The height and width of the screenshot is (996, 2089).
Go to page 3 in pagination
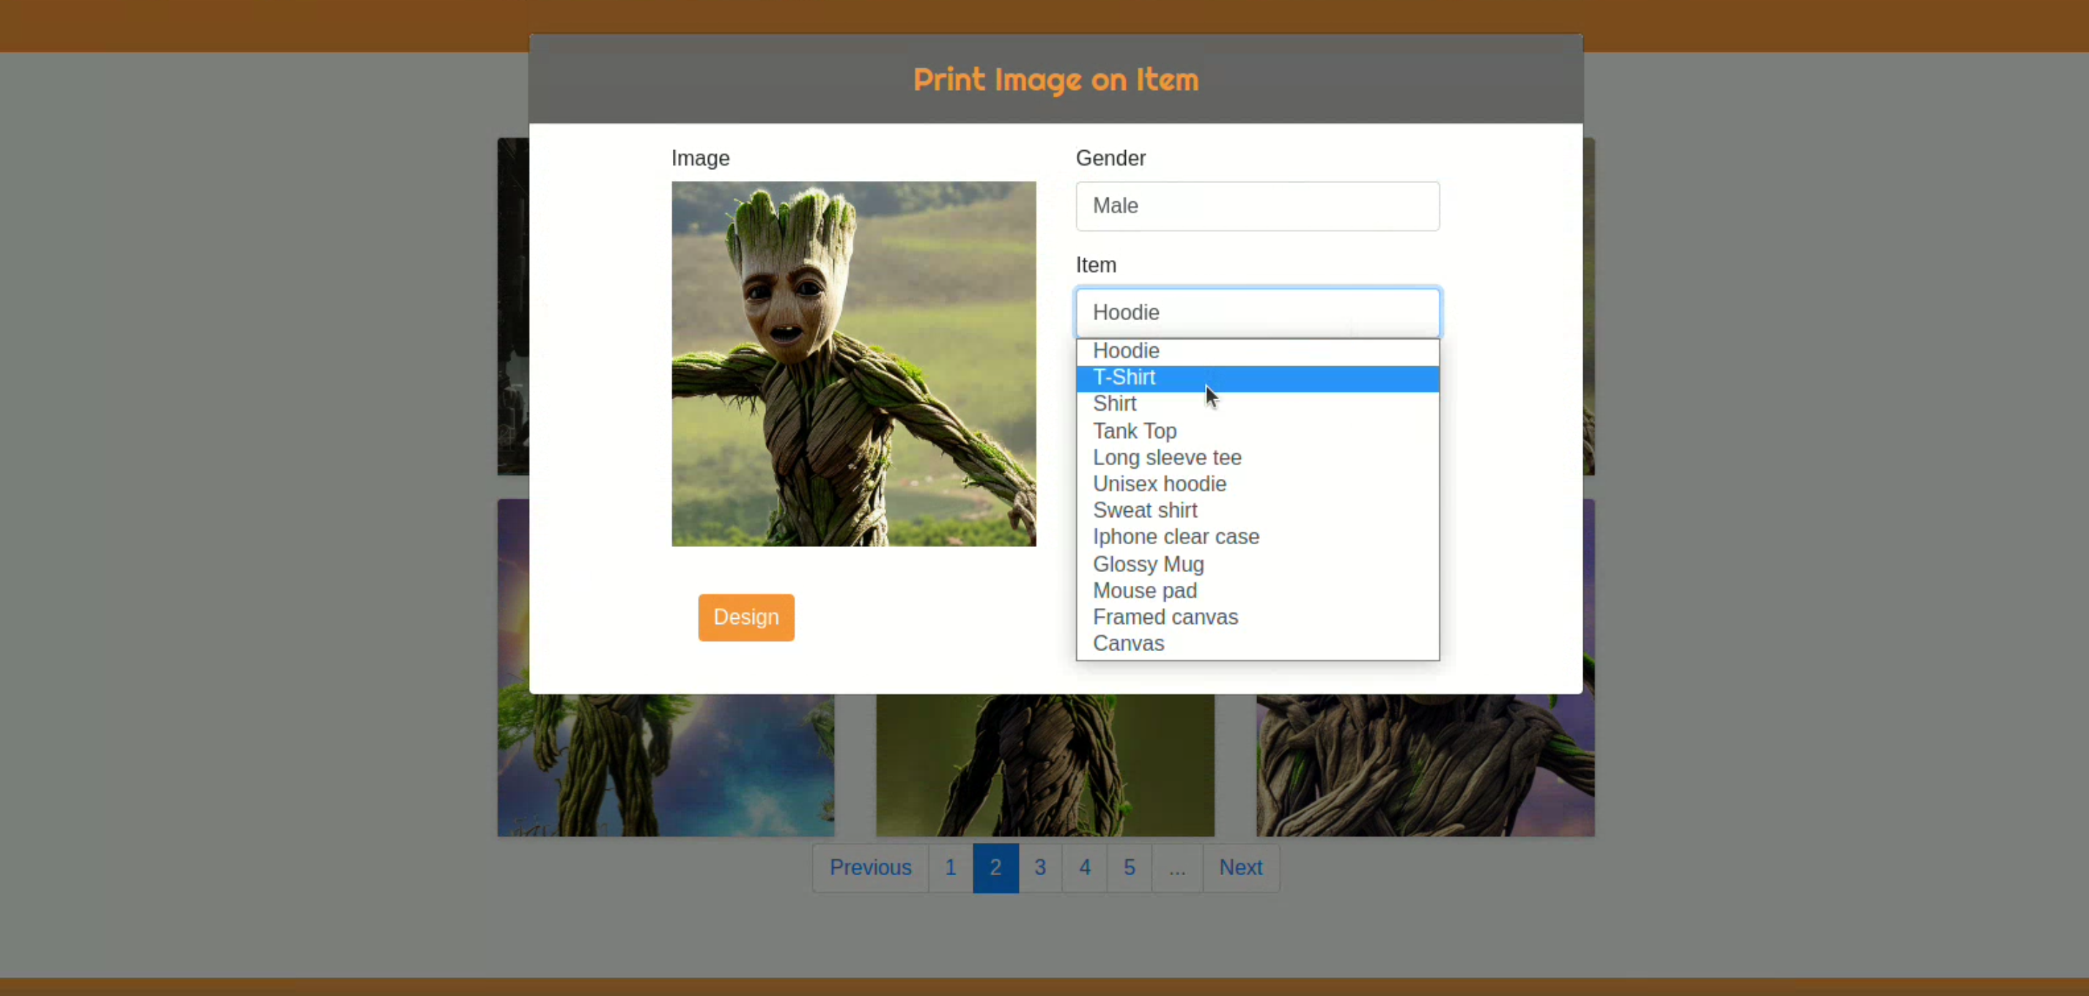point(1039,868)
